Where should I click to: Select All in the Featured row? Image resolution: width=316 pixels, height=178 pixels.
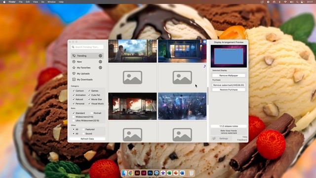(x=74, y=130)
